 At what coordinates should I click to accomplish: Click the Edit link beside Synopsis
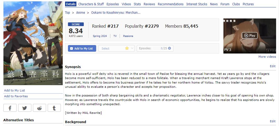click(x=272, y=66)
